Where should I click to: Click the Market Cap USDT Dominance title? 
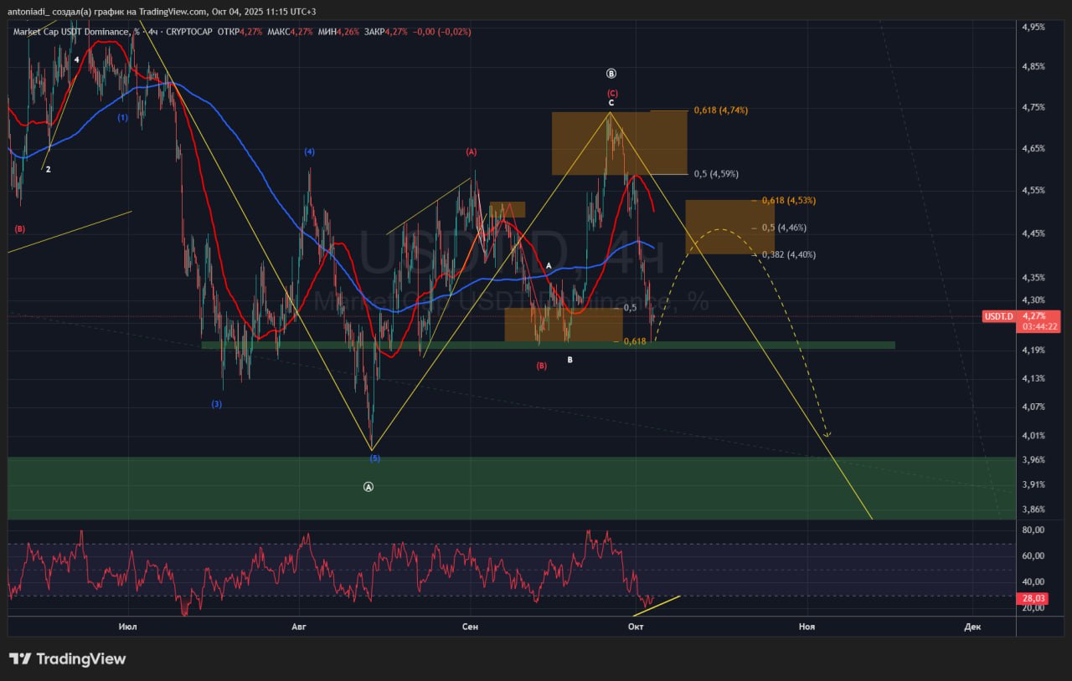pyautogui.click(x=71, y=32)
